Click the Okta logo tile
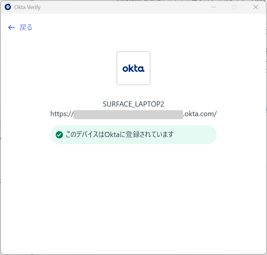 133,68
